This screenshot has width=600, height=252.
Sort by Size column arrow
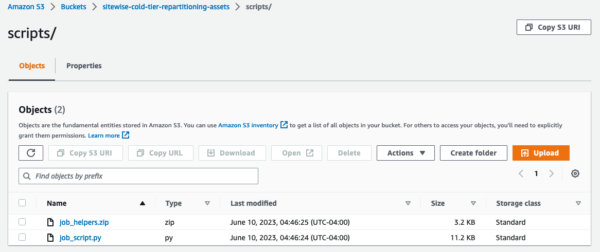point(473,204)
